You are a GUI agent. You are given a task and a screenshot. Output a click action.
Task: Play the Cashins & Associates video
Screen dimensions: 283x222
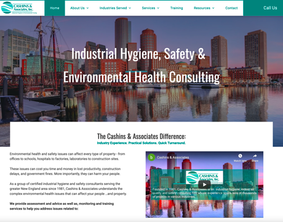point(204,184)
